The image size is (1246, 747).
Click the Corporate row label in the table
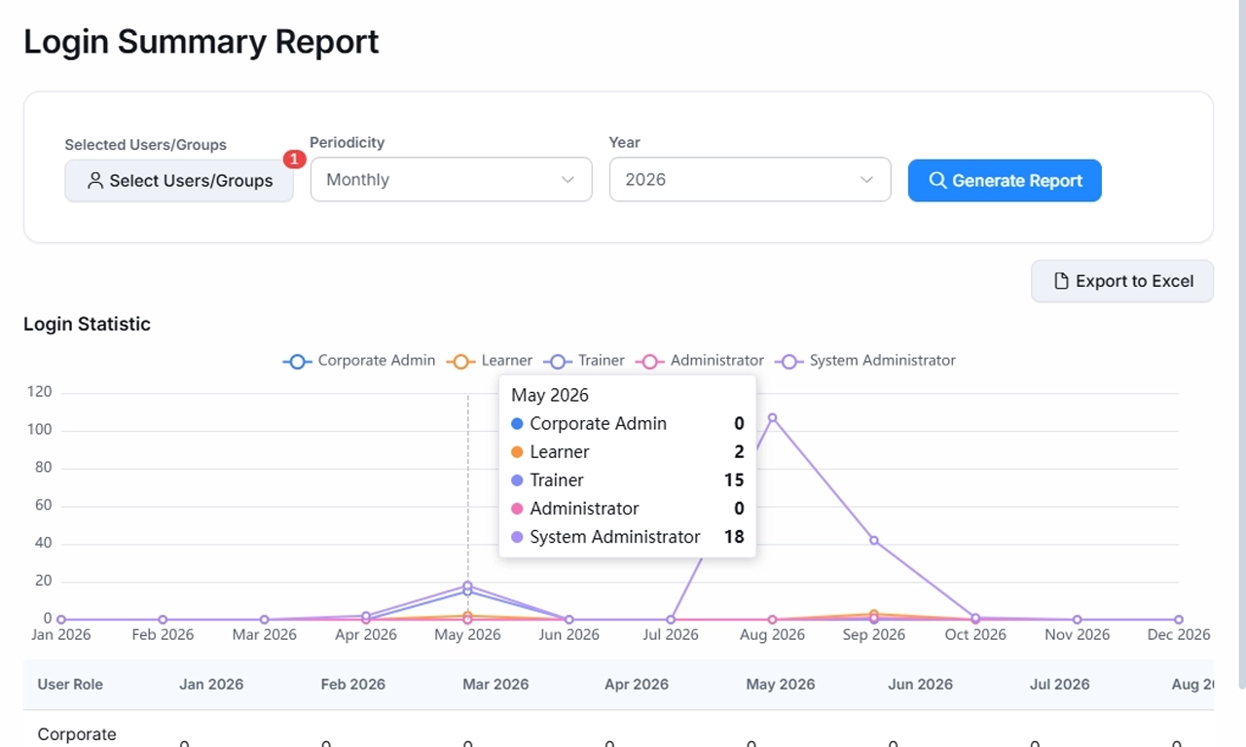77,735
